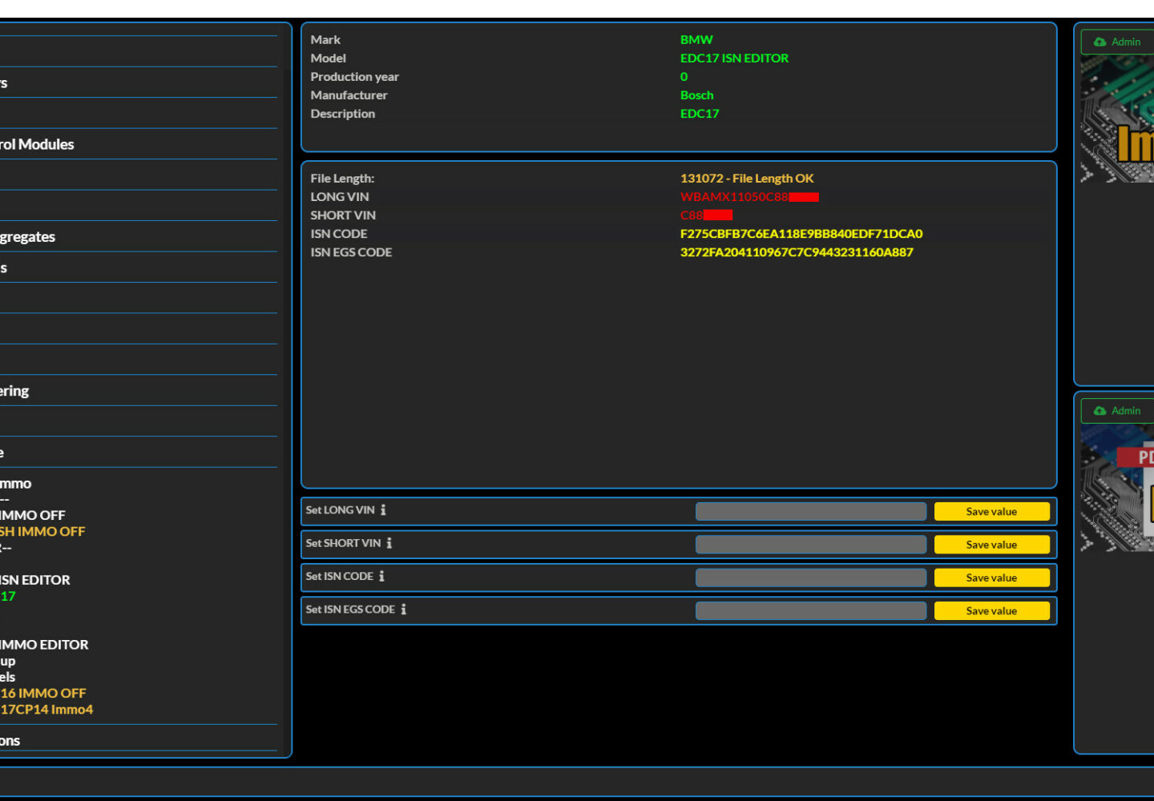This screenshot has height=801, width=1154.
Task: Click info icon beside Set ISN EGS CODE
Action: (403, 610)
